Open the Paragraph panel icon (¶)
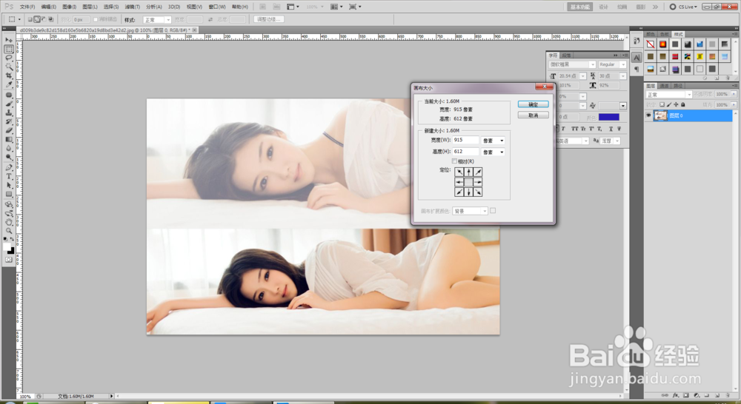 tap(637, 70)
